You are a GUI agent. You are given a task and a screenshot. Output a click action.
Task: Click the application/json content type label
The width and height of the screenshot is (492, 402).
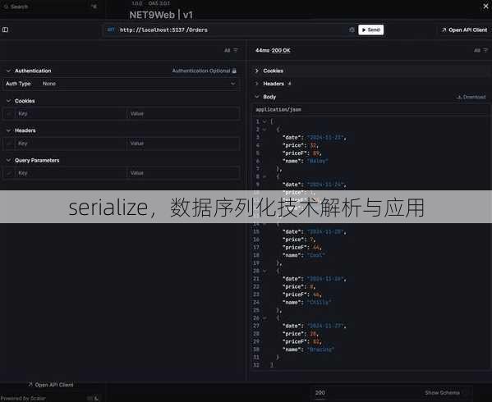point(278,109)
